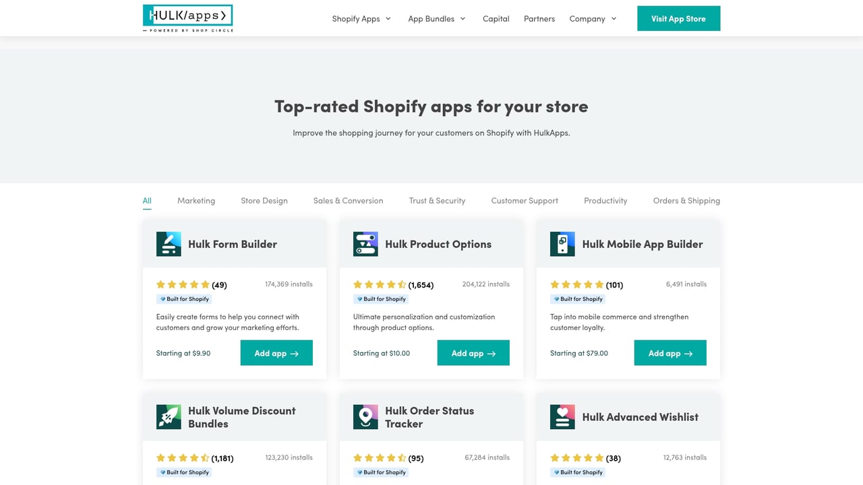Click the Hulk Form Builder app icon
The height and width of the screenshot is (485, 863).
click(169, 244)
